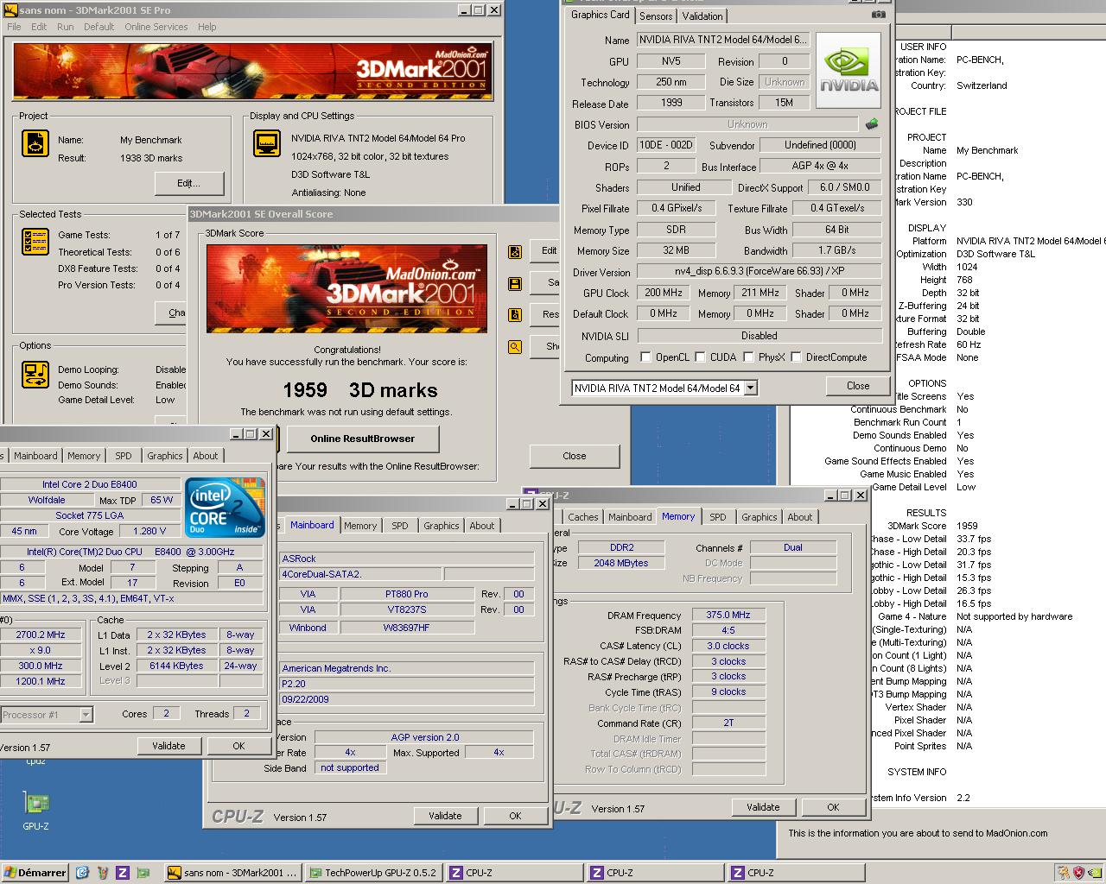
Task: Click the CPU-Z quick launch icon
Action: pyautogui.click(x=123, y=873)
